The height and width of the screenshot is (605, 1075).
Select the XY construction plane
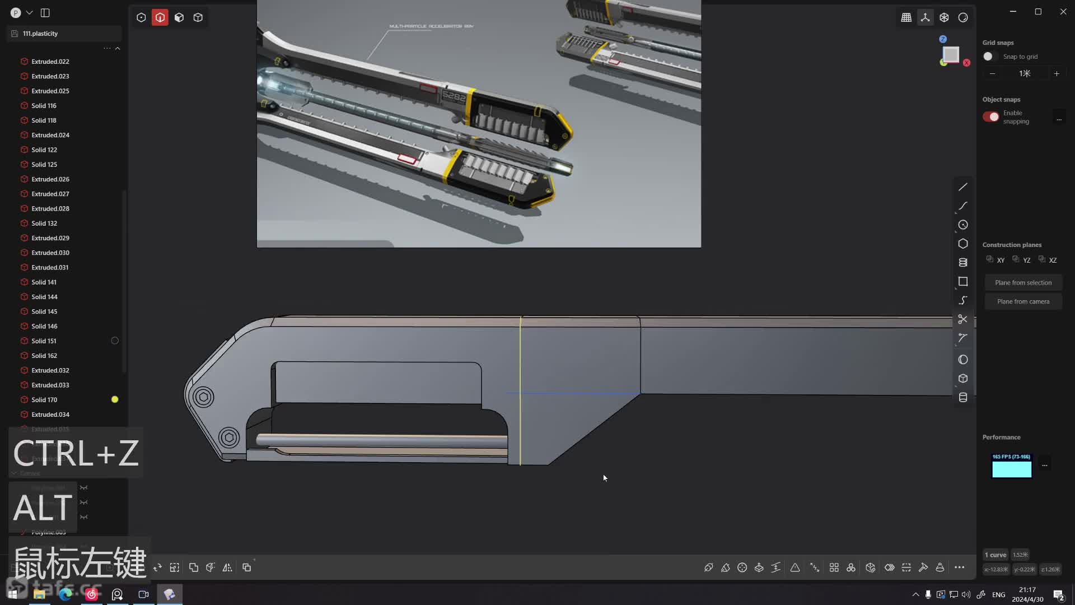click(x=995, y=260)
